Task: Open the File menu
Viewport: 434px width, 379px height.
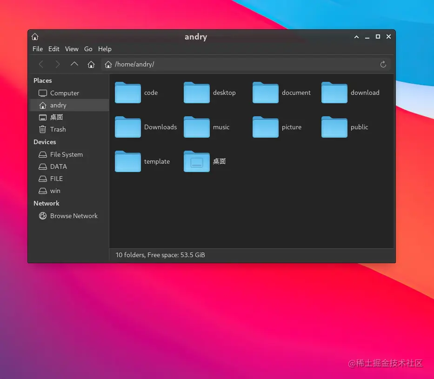Action: tap(38, 49)
